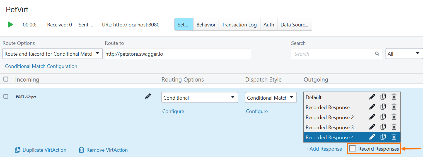Switch to the Behavior tab
Viewport: 423px width, 157px height.
pyautogui.click(x=206, y=24)
